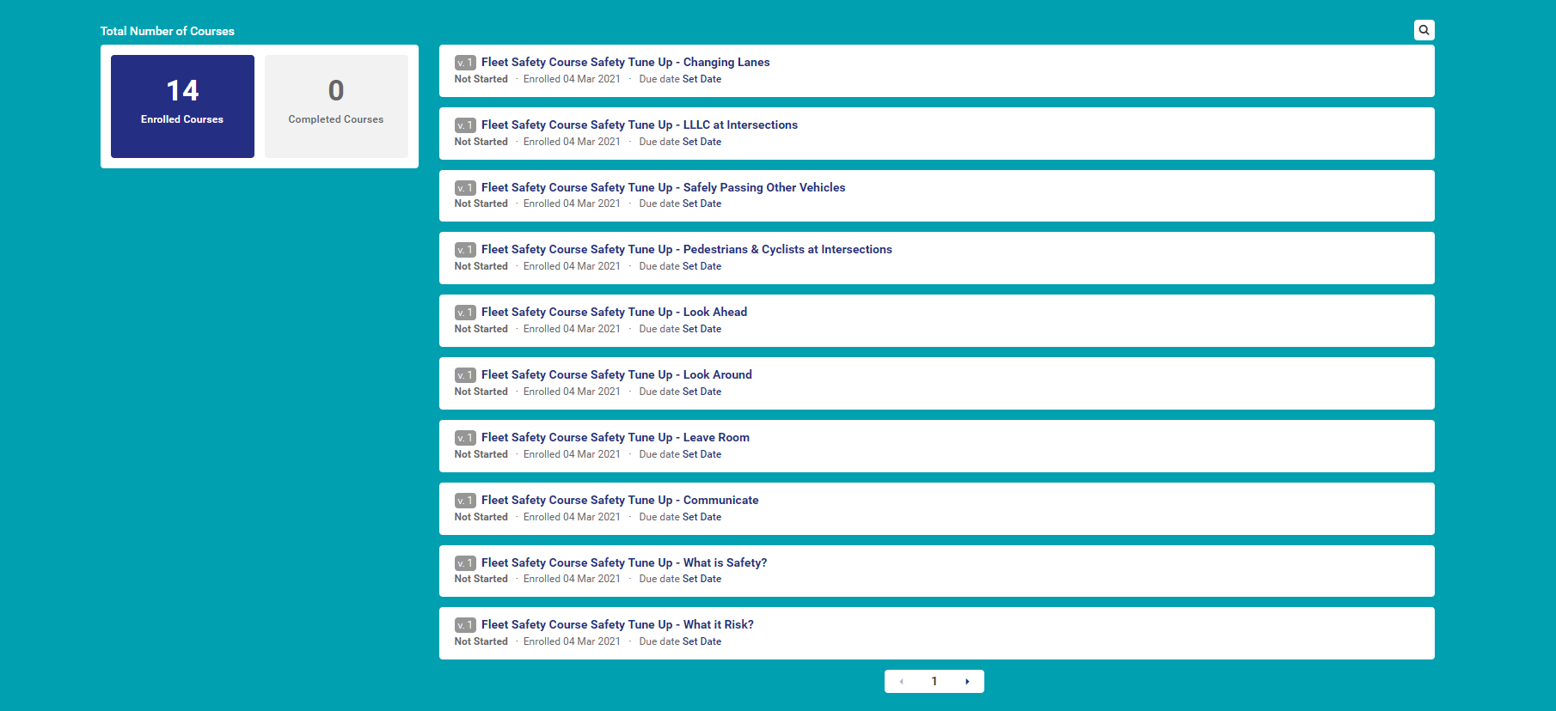The width and height of the screenshot is (1556, 711).
Task: Open the Changing Lanes course
Action: pyautogui.click(x=625, y=63)
